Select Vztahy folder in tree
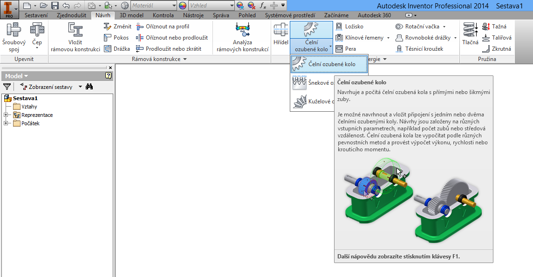Viewport: 533px width, 277px height. pos(29,107)
